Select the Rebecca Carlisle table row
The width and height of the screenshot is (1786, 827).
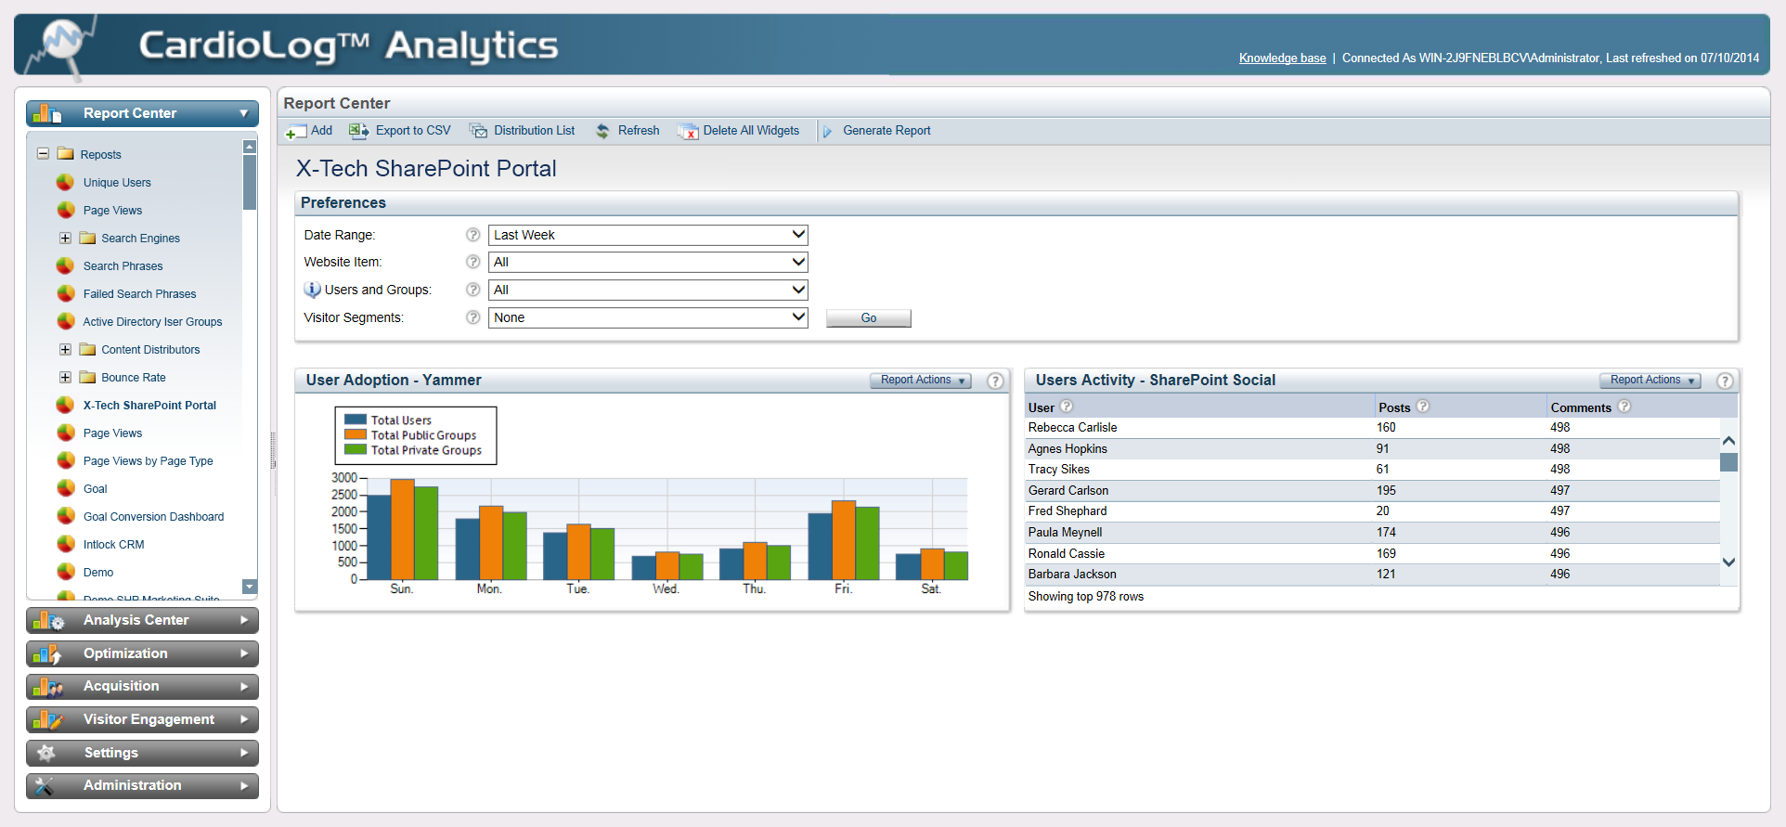[x=1373, y=427]
